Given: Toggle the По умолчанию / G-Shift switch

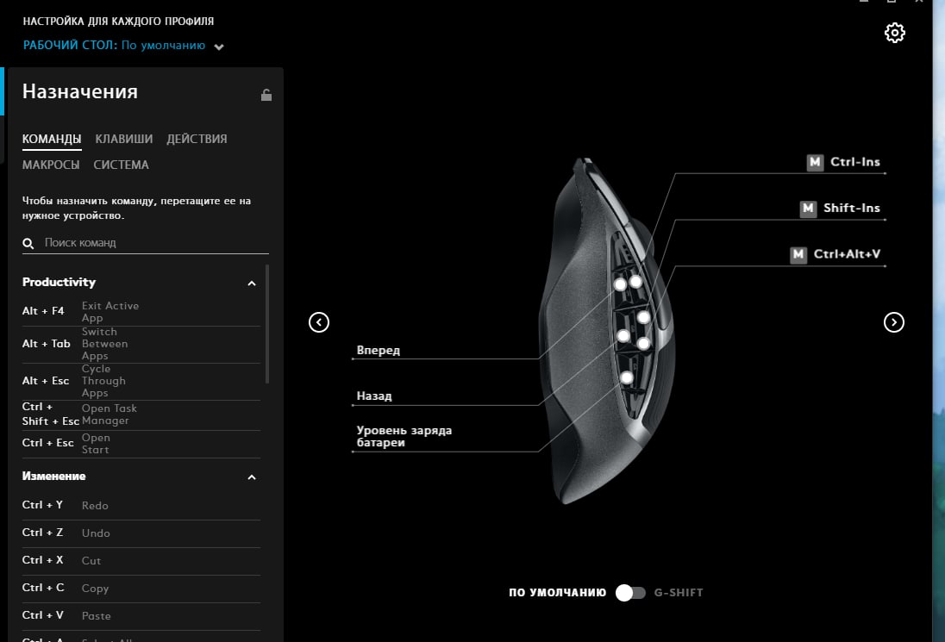Looking at the screenshot, I should 630,593.
